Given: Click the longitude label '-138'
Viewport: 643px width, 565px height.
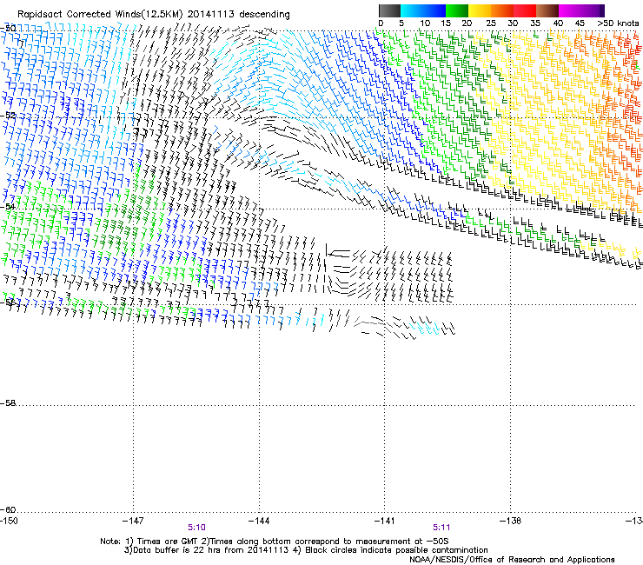Looking at the screenshot, I should point(511,521).
